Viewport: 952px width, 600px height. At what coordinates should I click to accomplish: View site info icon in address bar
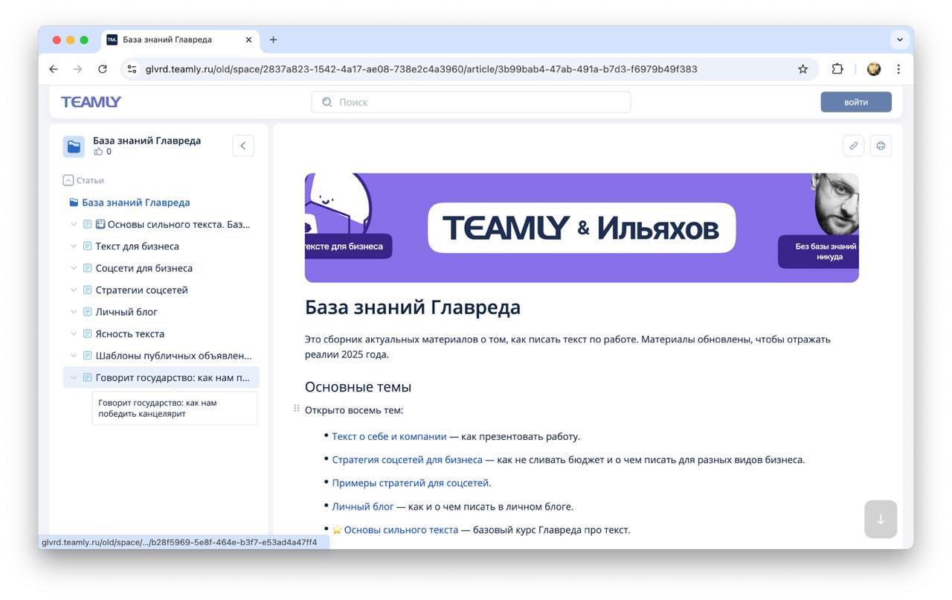point(132,69)
